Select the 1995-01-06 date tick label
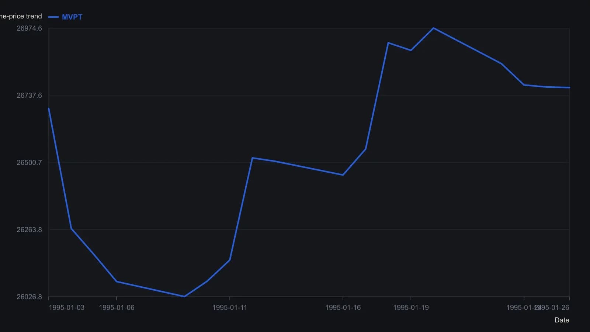Screen dimensions: 590x332 pos(117,308)
